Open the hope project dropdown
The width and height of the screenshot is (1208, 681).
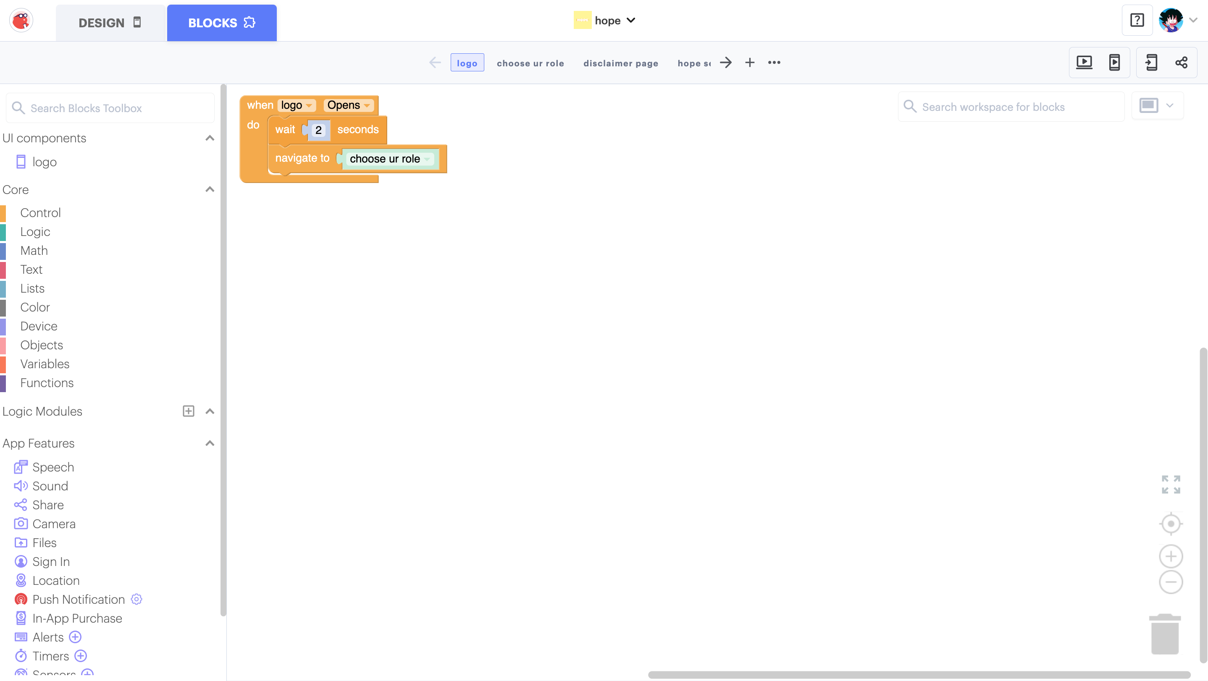(x=630, y=20)
